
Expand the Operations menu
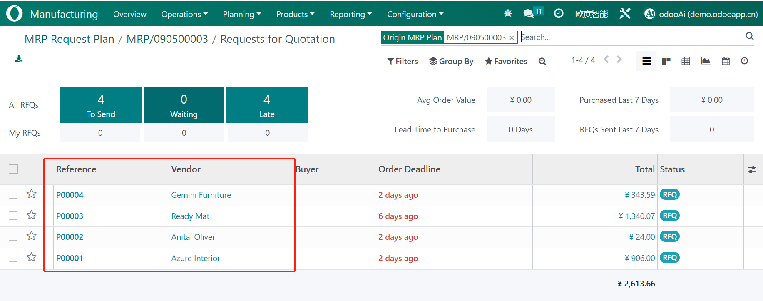click(x=184, y=14)
